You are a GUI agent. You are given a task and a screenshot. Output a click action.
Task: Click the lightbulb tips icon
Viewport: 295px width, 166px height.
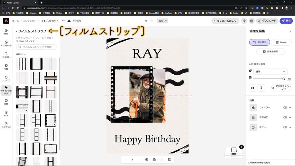tap(244, 21)
